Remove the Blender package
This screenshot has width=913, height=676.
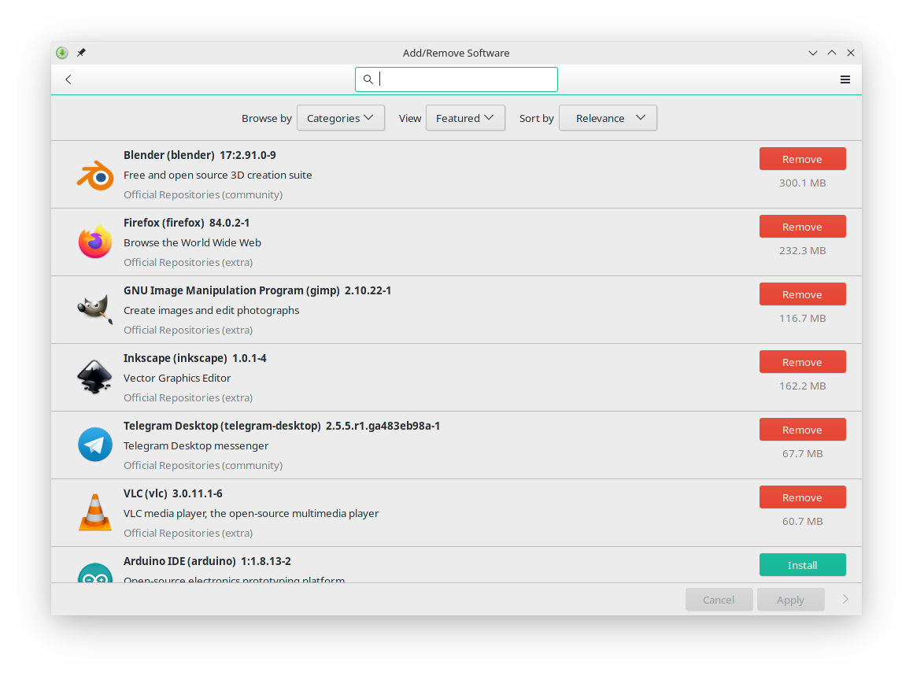(x=802, y=159)
